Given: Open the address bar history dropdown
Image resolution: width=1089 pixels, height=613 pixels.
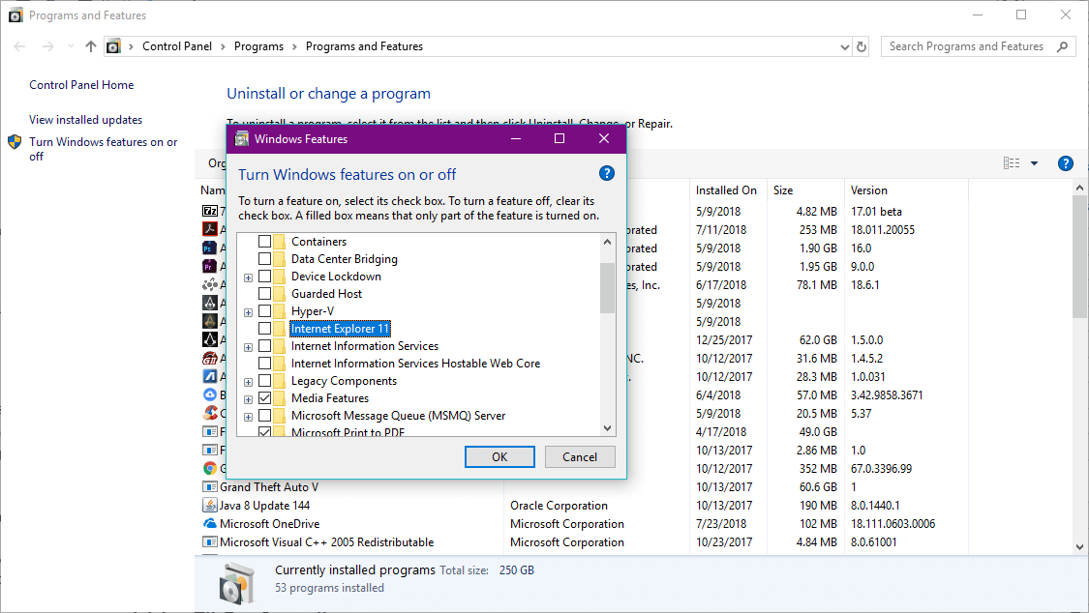Looking at the screenshot, I should [844, 47].
